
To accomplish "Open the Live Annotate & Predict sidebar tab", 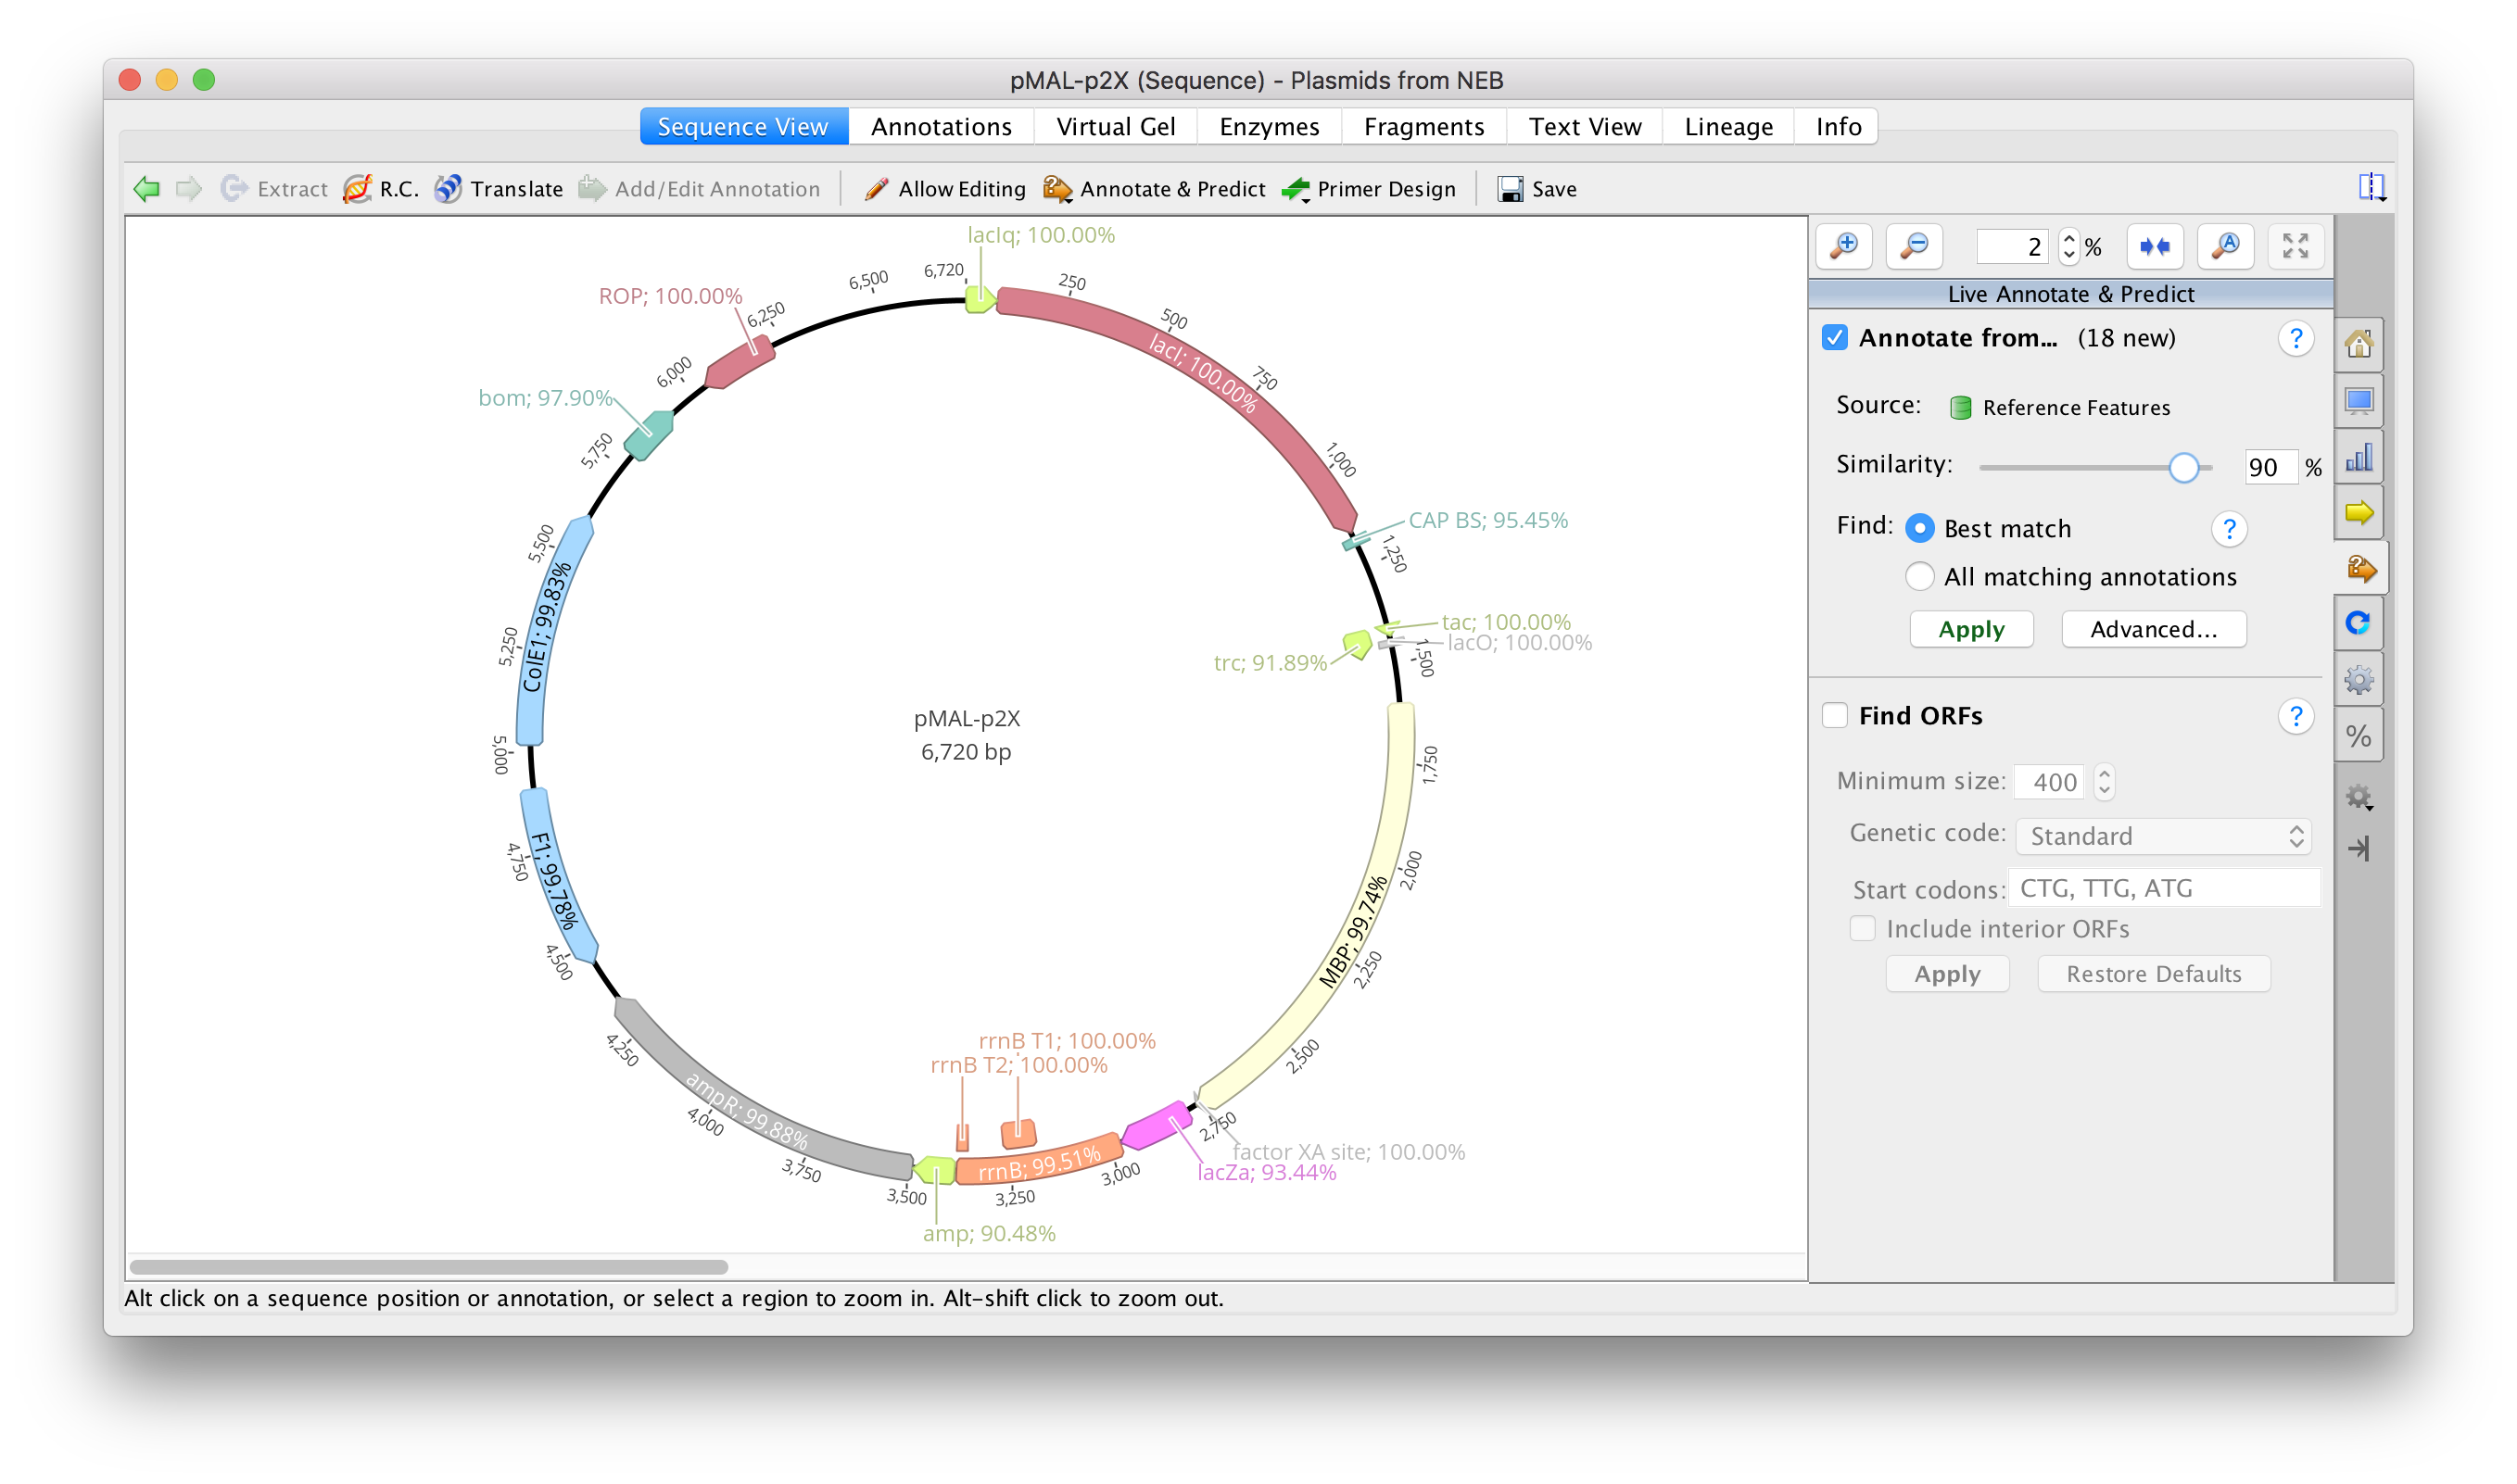I will 2360,569.
